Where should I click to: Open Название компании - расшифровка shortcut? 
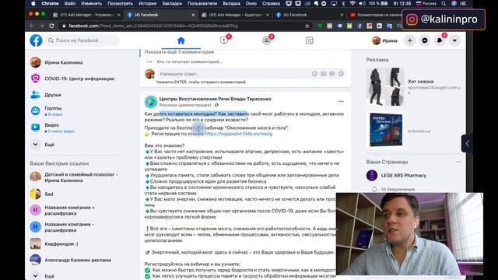tap(69, 227)
